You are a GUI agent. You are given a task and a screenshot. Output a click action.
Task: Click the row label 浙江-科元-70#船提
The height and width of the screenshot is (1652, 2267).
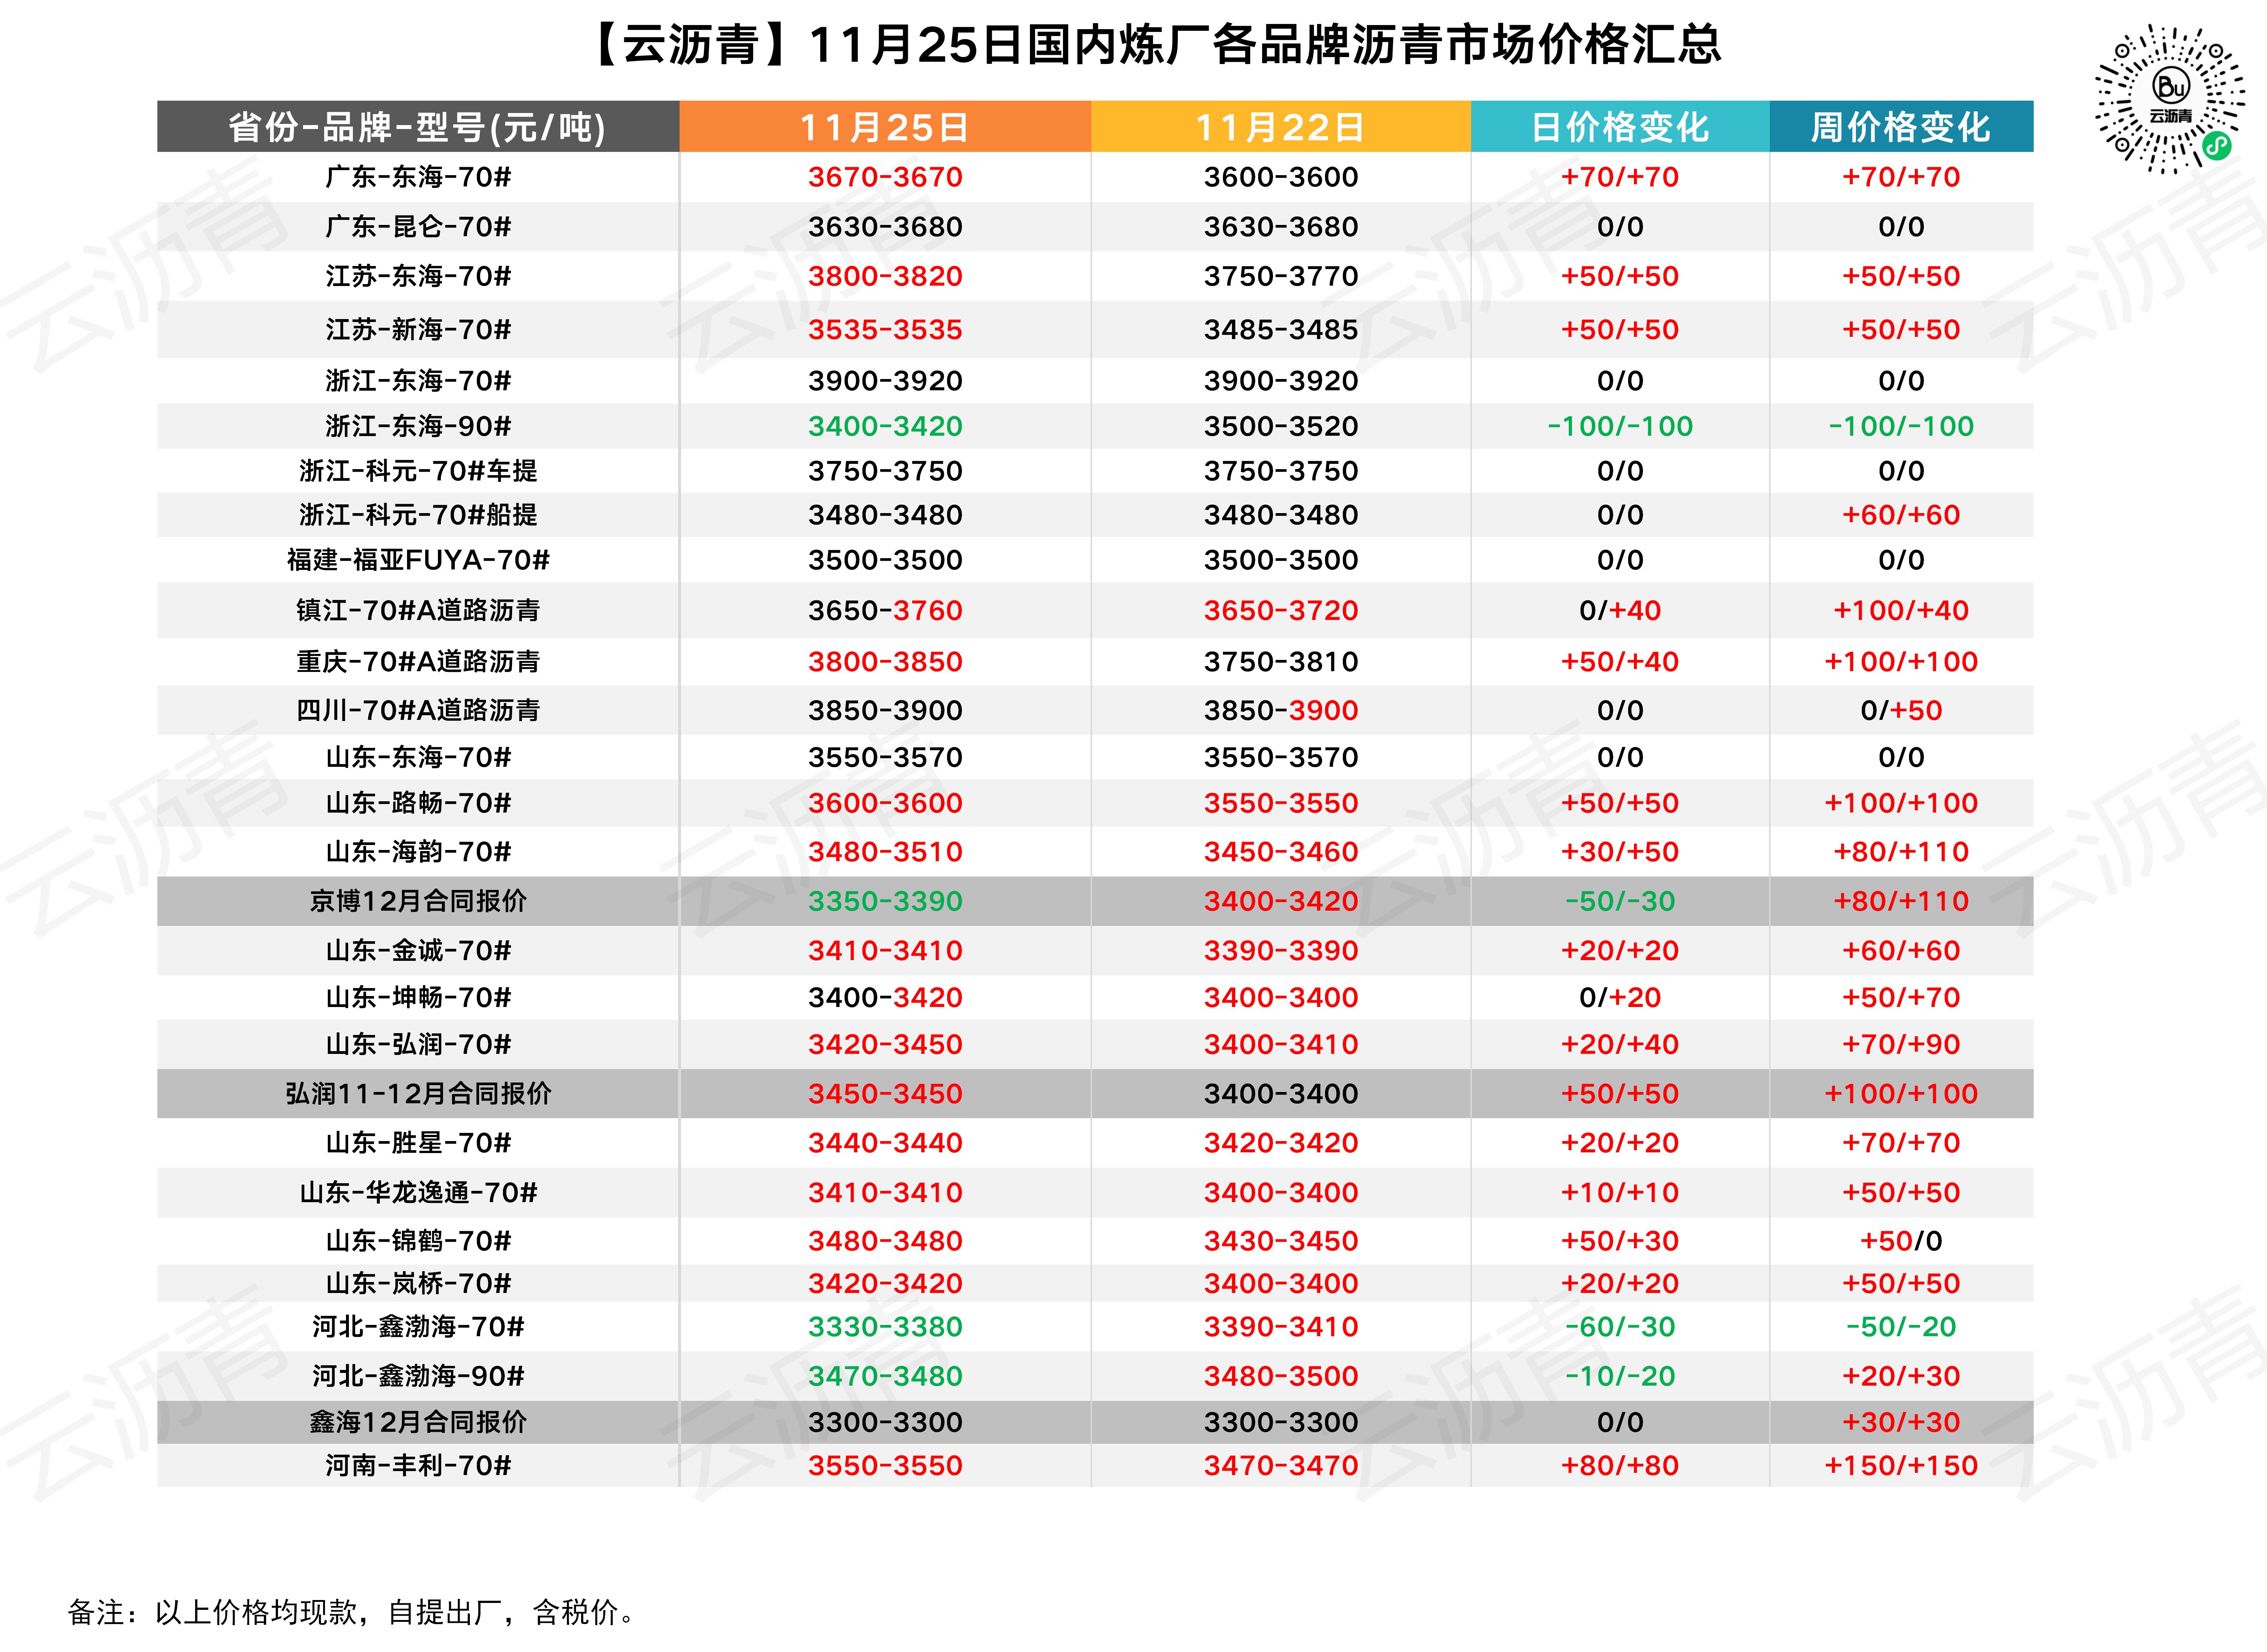click(418, 515)
